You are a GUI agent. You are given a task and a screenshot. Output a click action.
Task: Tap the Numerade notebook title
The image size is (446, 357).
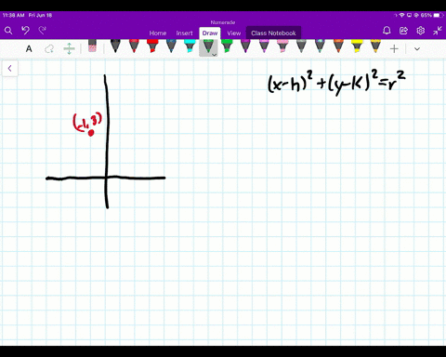[x=223, y=22]
